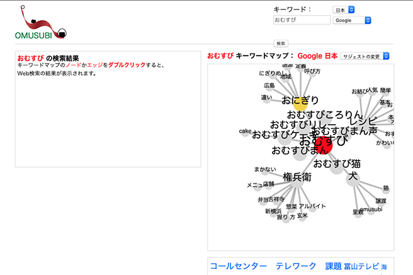
Task: Click the レシピ node label
Action: point(363,121)
